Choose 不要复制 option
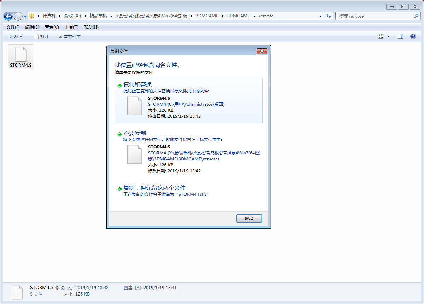Image resolution: width=424 pixels, height=304 pixels. tap(189, 152)
